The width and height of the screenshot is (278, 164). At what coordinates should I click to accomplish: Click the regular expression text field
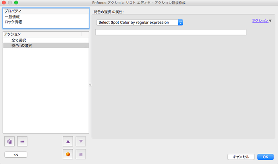point(170,32)
